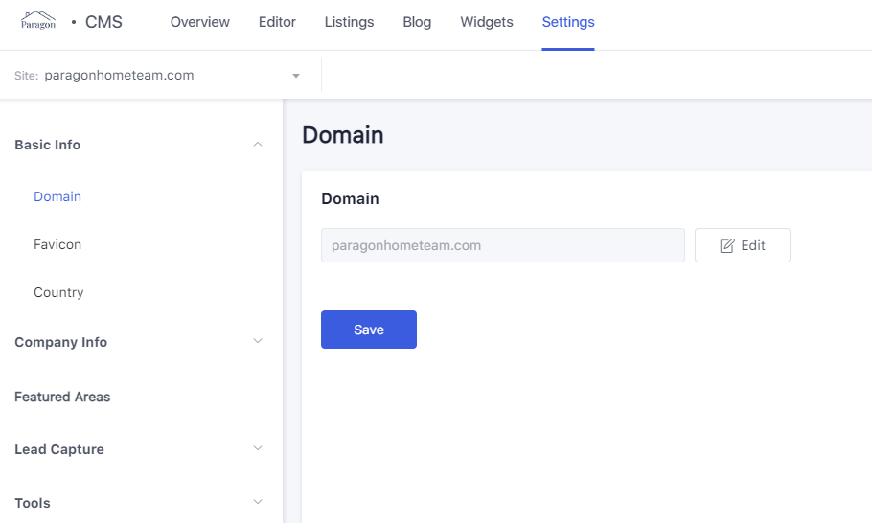Open the Favicon settings
The image size is (872, 523).
(57, 244)
